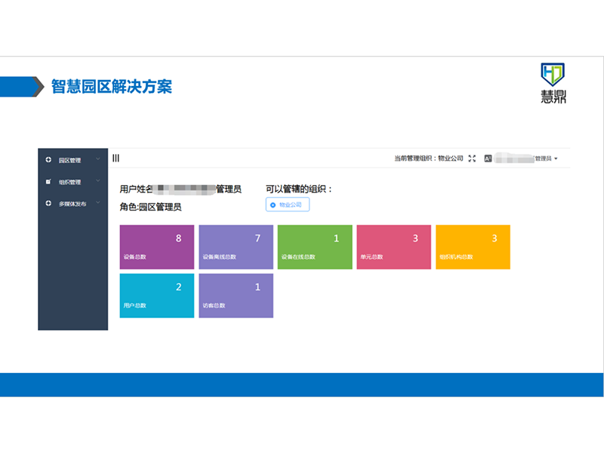
Task: Click the 园区管理 plus icon in sidebar
Action: [x=48, y=160]
